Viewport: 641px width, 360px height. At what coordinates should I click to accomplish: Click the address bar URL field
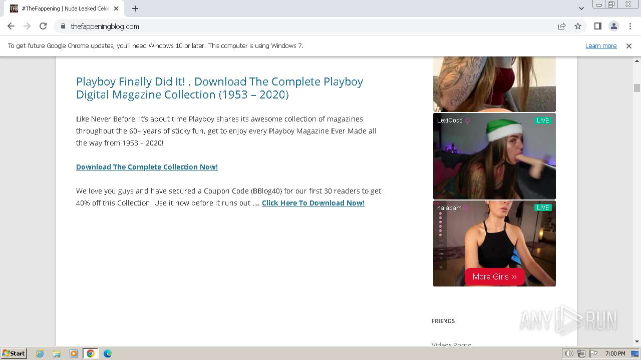(x=305, y=26)
